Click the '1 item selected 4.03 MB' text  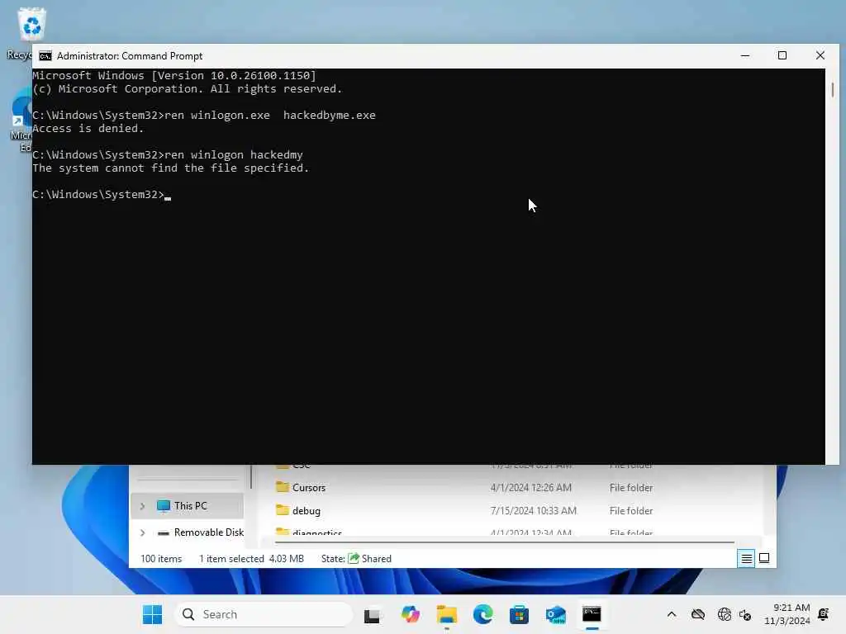pos(251,559)
